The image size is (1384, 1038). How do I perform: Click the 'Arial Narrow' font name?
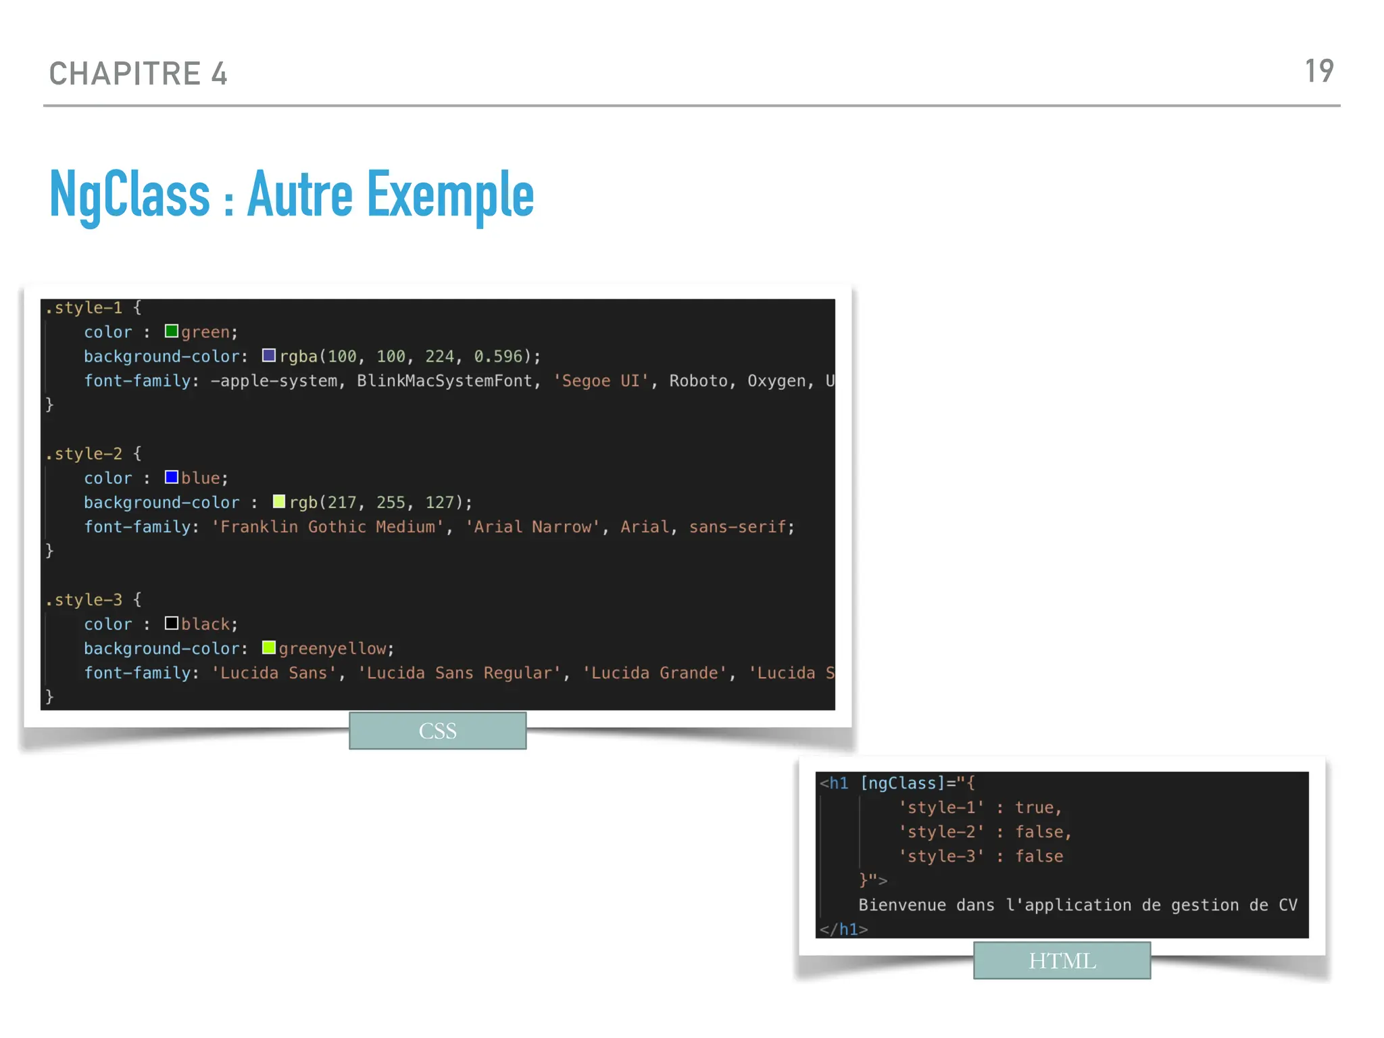[533, 527]
